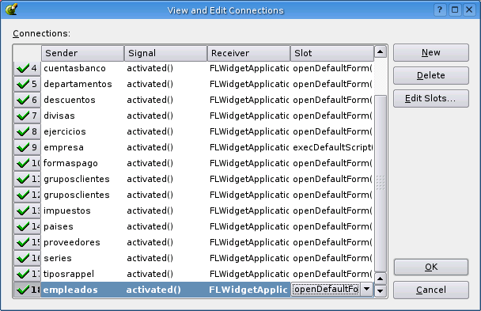Image resolution: width=481 pixels, height=311 pixels.
Task: Select row 4 checkmark header for cuentasbanco
Action: pyautogui.click(x=28, y=68)
